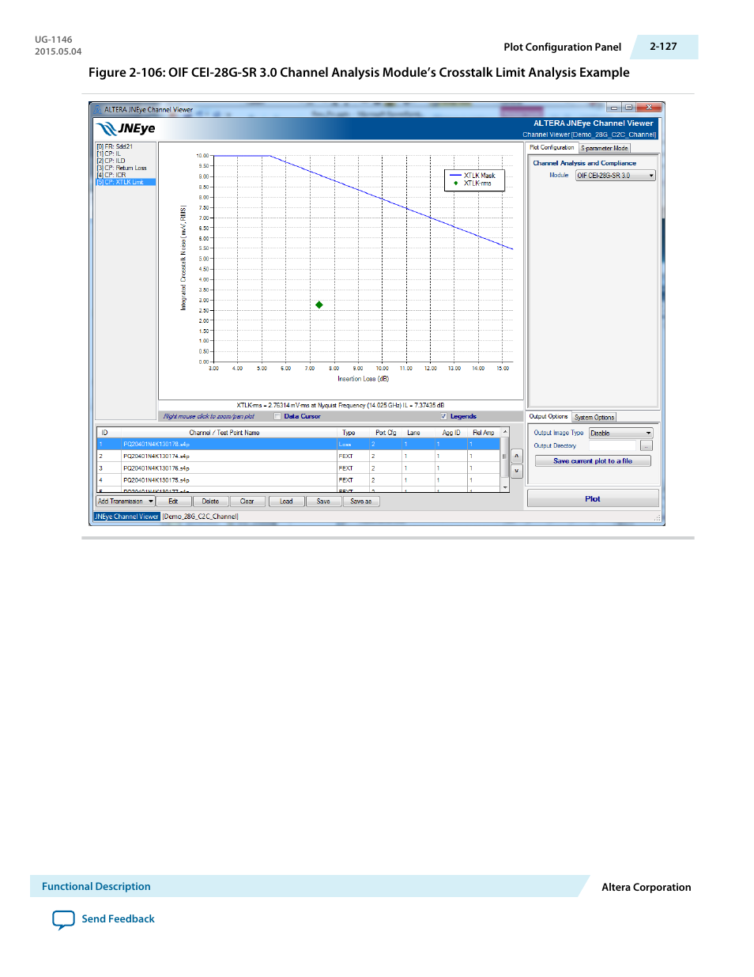The height and width of the screenshot is (977, 754).
Task: Minimize the JNEye Channel Viewer window
Action: 614,108
